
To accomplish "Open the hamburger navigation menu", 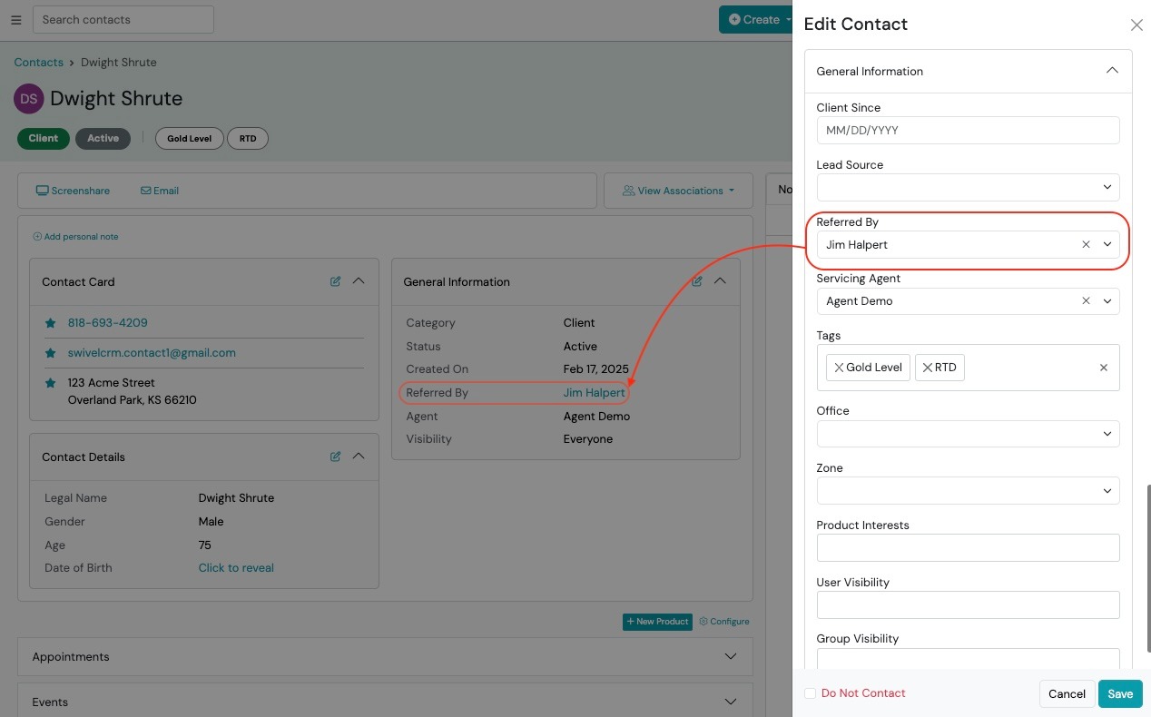I will [15, 20].
